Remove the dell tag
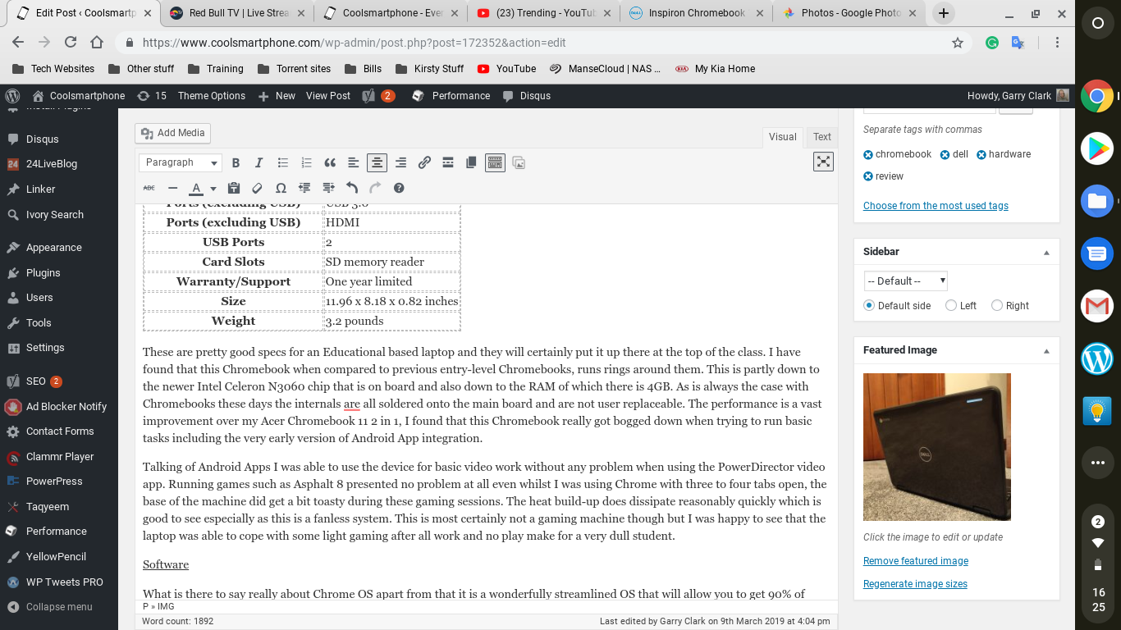1121x630 pixels. click(x=945, y=154)
